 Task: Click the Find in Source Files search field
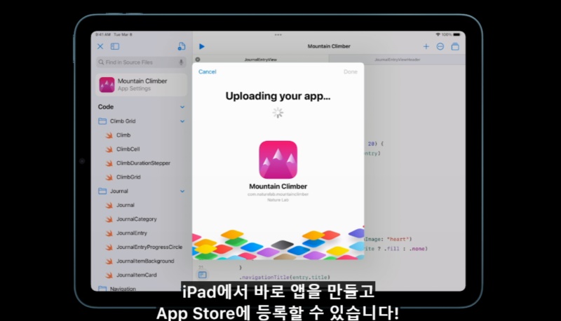(142, 62)
